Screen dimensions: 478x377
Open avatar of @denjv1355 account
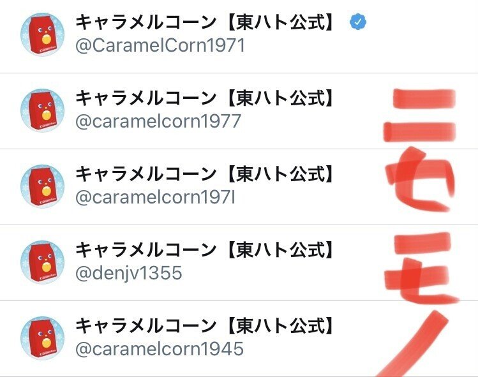(42, 262)
